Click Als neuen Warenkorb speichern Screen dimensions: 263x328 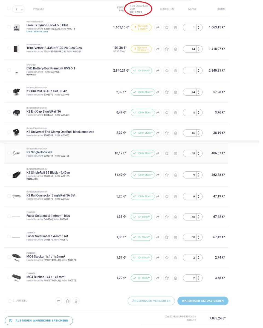click(x=39, y=321)
